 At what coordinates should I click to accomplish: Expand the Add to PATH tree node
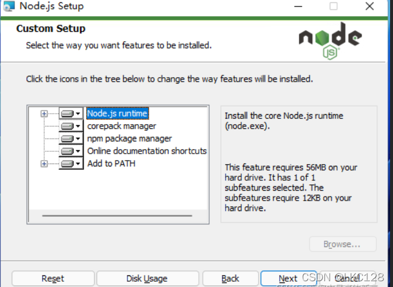tap(44, 164)
